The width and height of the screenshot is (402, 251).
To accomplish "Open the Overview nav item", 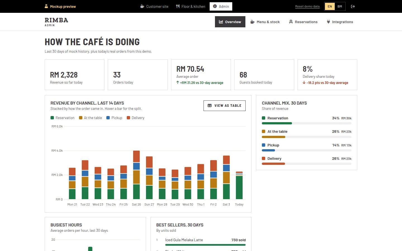I will (230, 22).
